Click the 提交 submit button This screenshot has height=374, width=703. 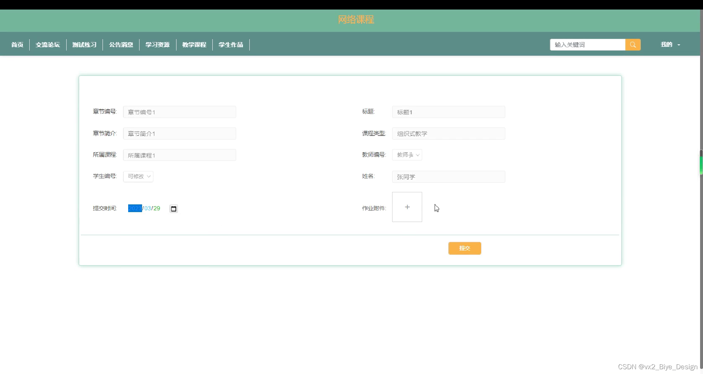click(x=465, y=248)
